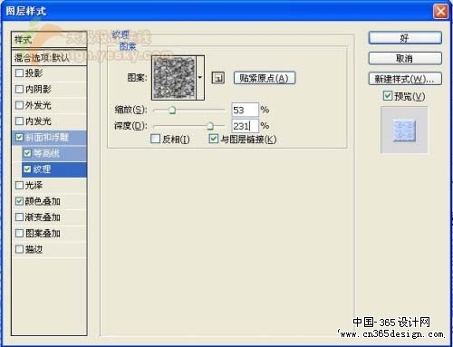This screenshot has width=453, height=347.
Task: Select the 斜面和浮雕 bevel and emboss item
Action: pos(49,138)
